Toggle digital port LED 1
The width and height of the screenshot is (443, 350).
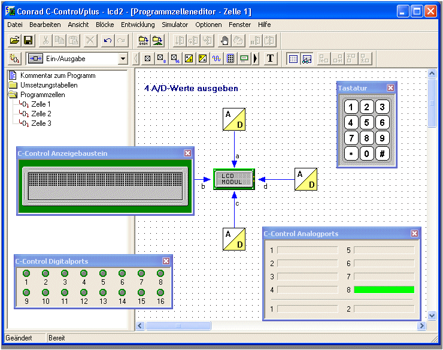(26, 273)
